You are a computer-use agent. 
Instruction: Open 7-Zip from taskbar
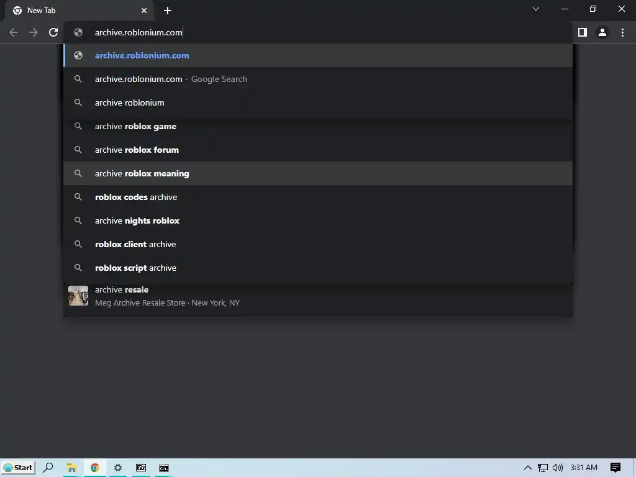141,468
